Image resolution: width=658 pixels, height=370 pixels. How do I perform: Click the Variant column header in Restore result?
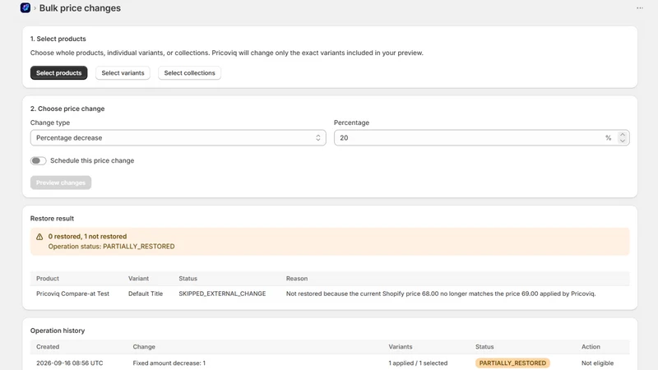pyautogui.click(x=138, y=279)
